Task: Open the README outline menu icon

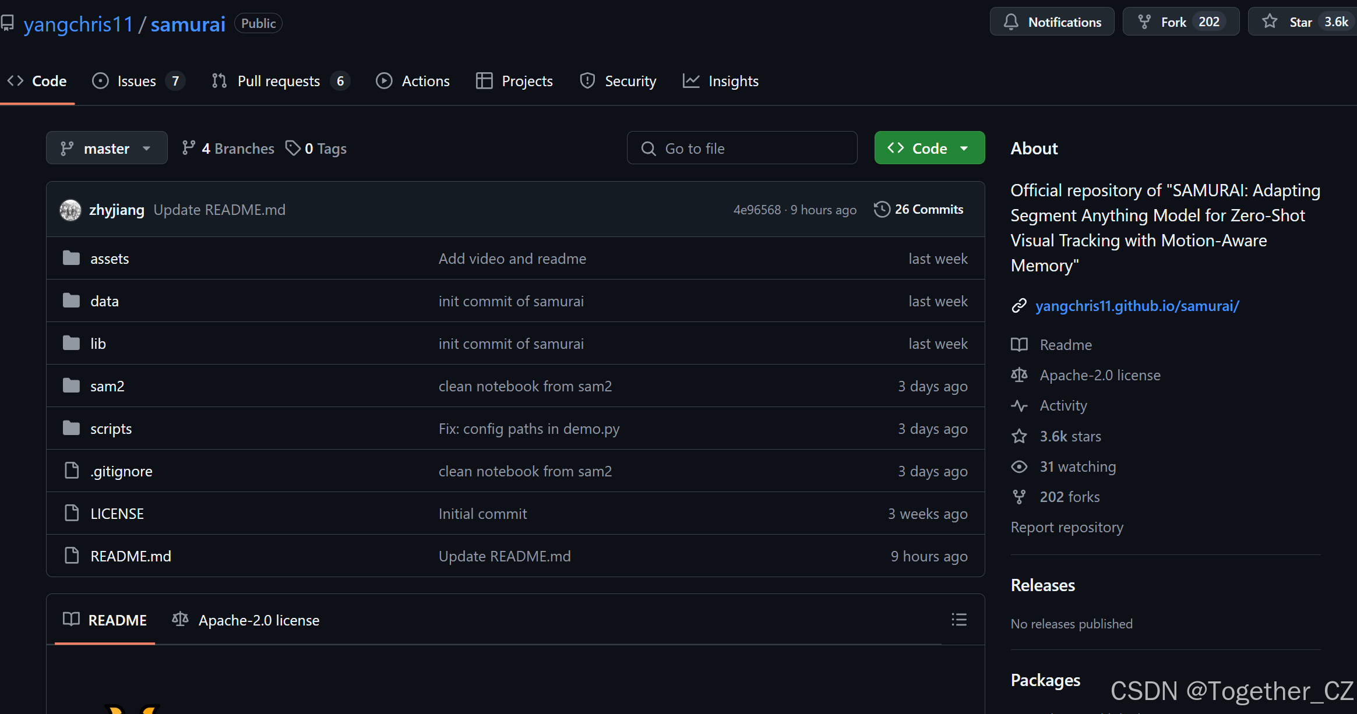Action: tap(958, 620)
